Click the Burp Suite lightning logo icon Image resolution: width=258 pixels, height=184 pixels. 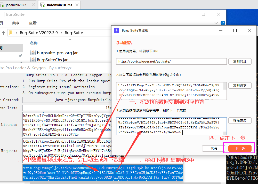point(117,30)
